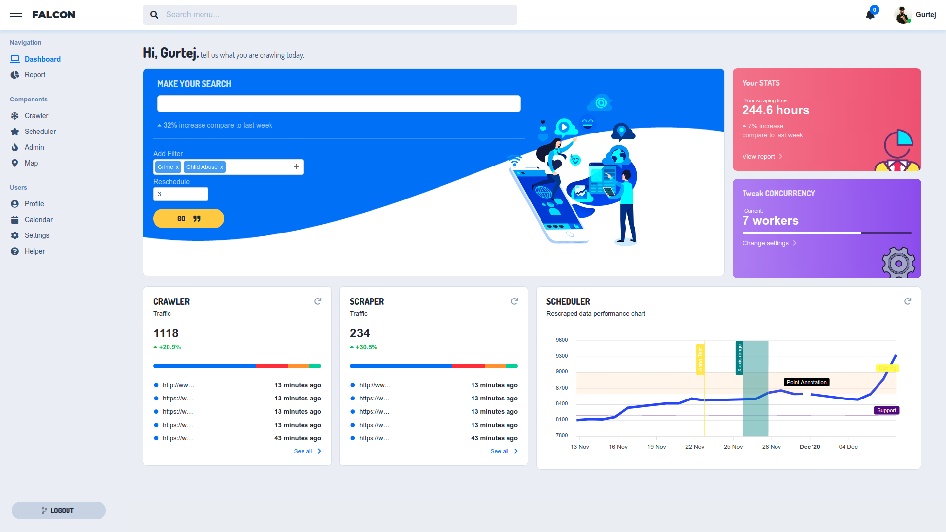Select the Crawler component in sidebar
This screenshot has width=946, height=532.
[x=36, y=116]
